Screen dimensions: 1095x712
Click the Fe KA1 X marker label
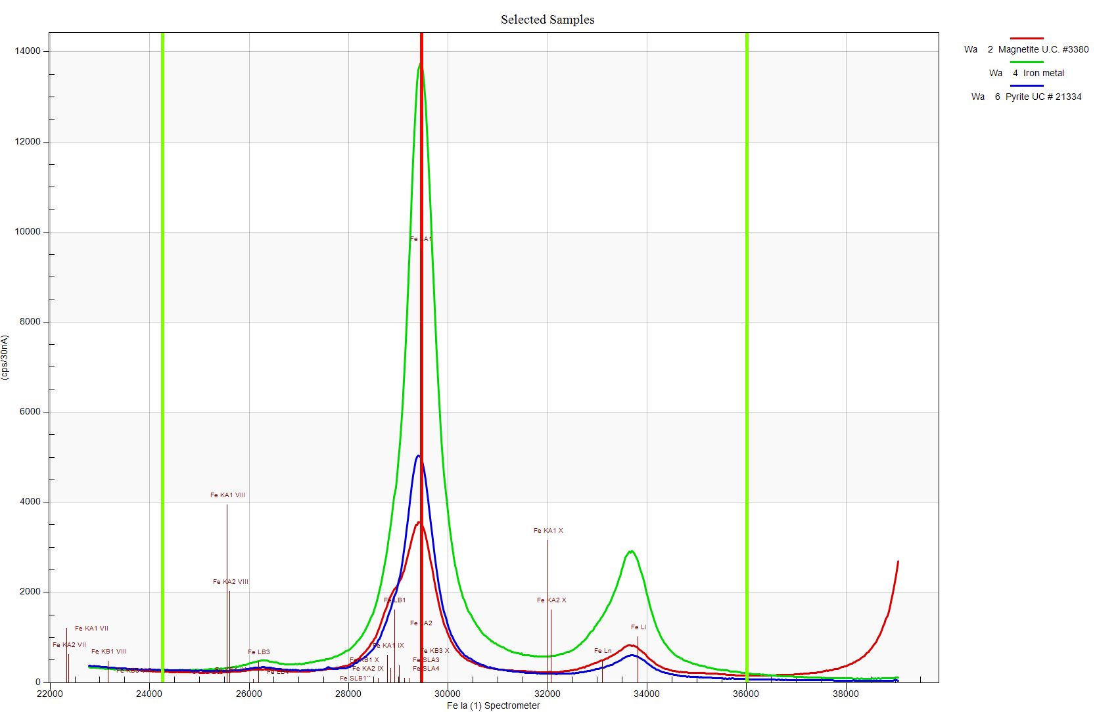click(547, 531)
